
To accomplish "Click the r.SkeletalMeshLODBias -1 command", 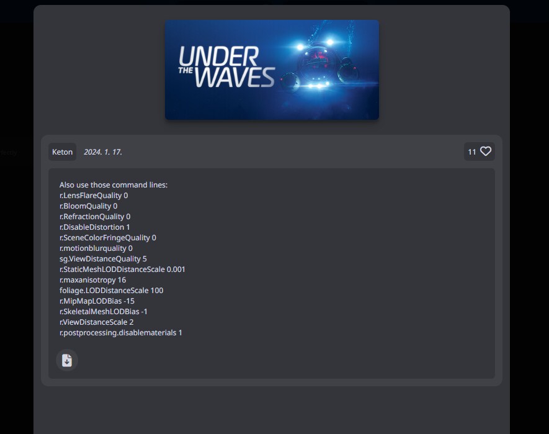I will 103,311.
